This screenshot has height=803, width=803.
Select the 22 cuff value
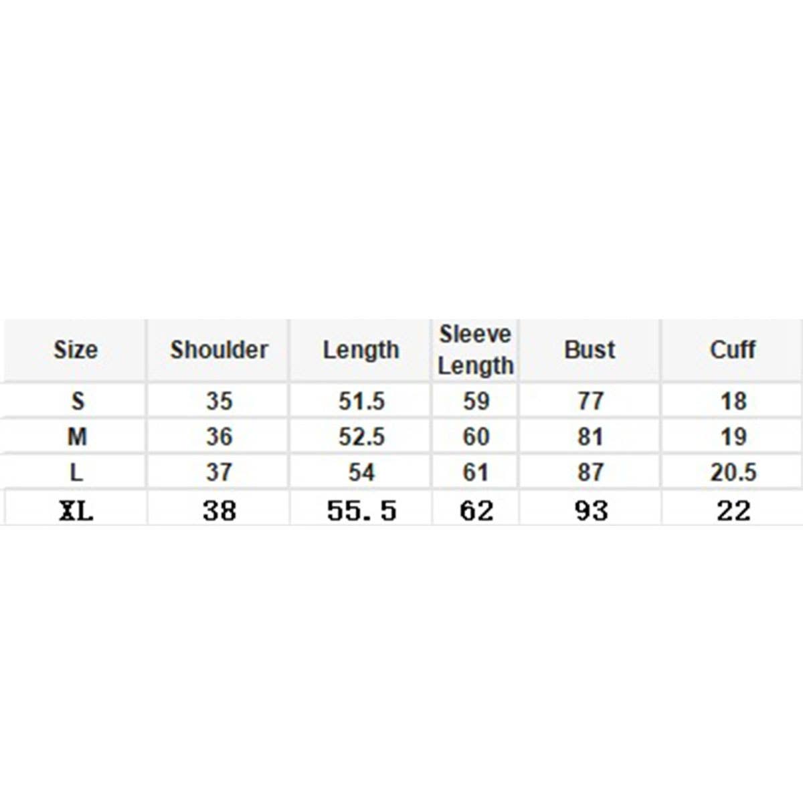point(733,511)
